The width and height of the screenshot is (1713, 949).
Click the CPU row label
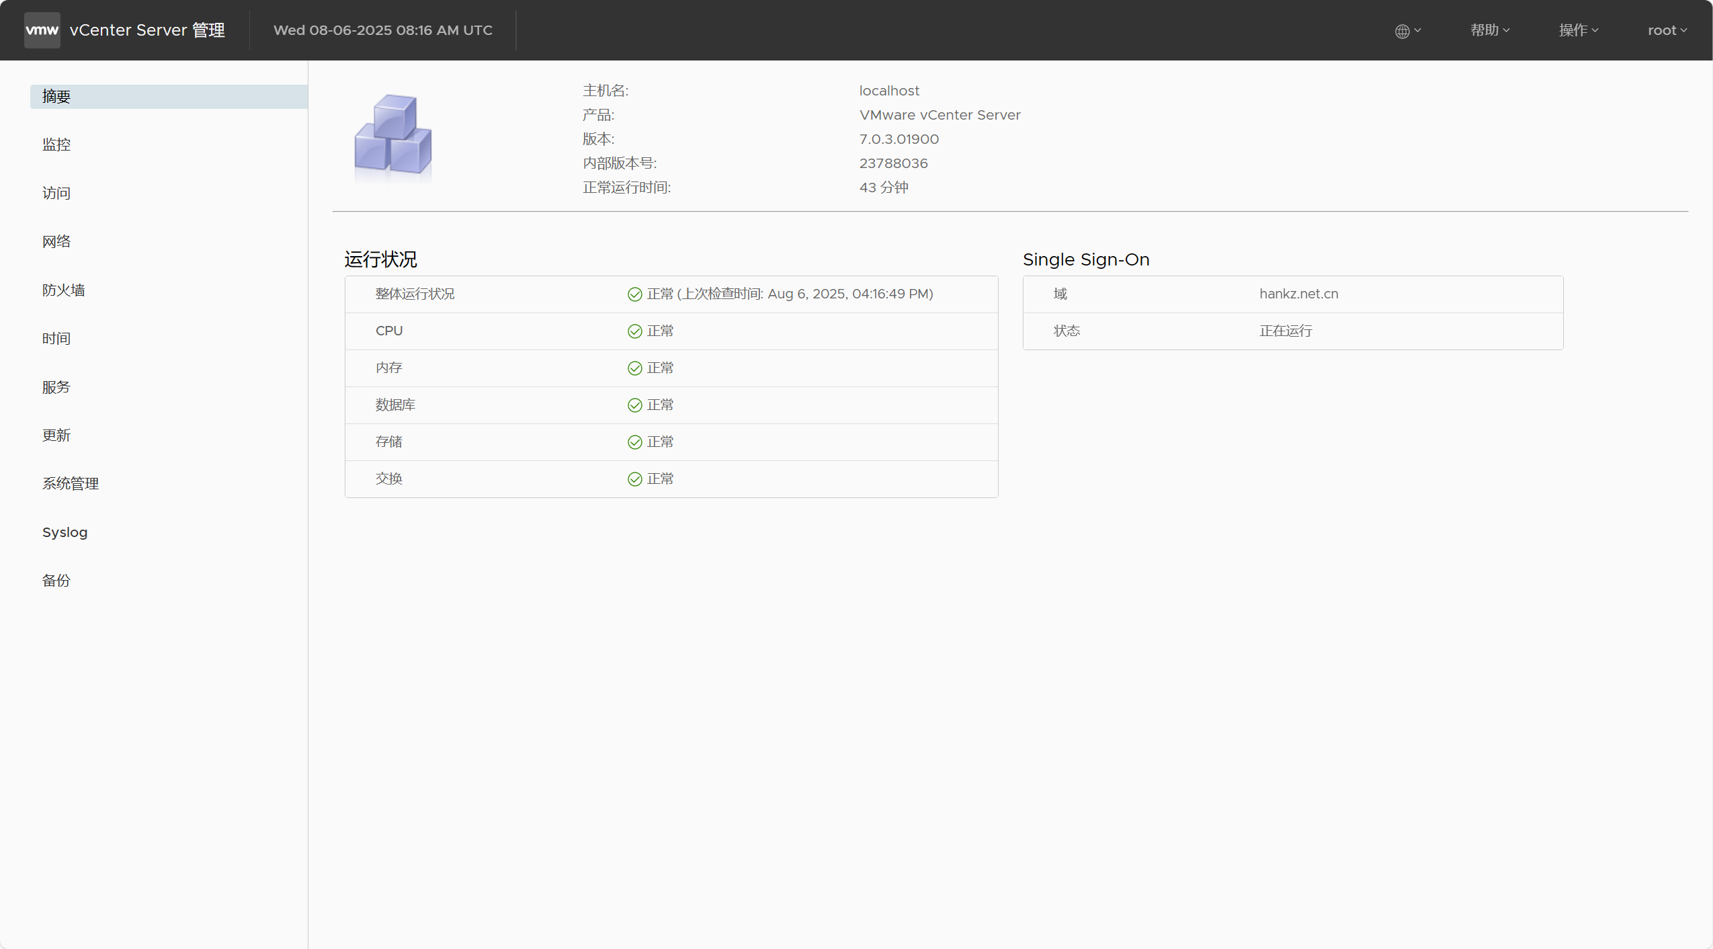[x=389, y=331]
